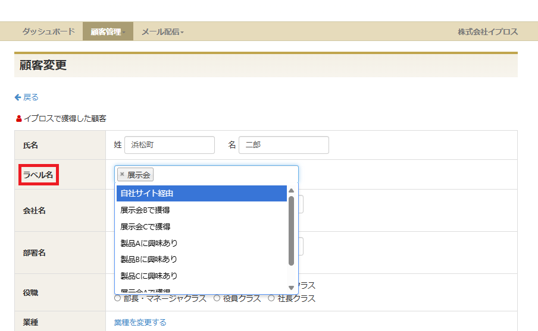Pick 製品Aに興味あり in the label list
The width and height of the screenshot is (538, 331).
[x=201, y=243]
